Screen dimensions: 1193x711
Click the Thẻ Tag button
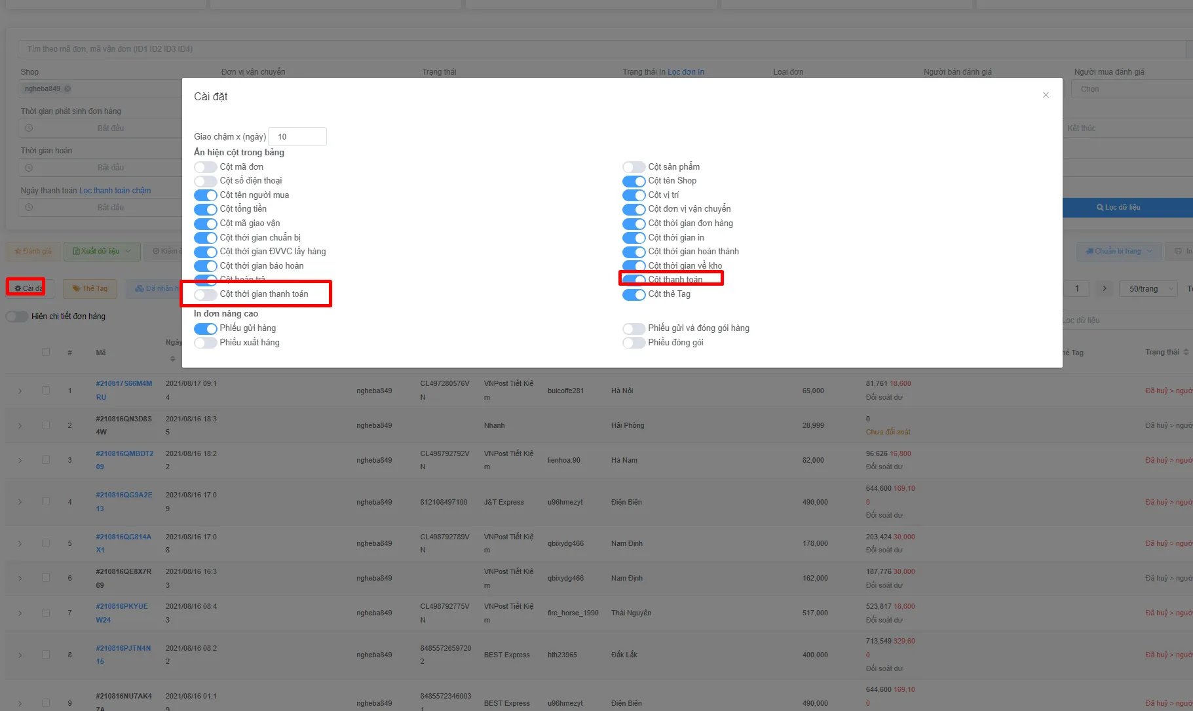click(90, 288)
